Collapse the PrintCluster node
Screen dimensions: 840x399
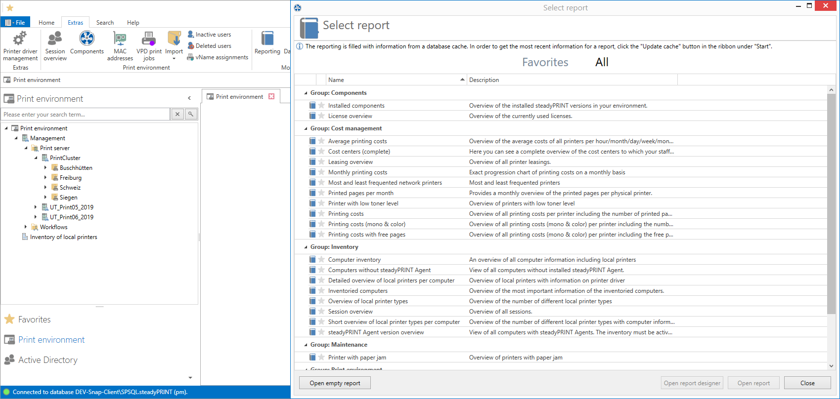coord(36,158)
